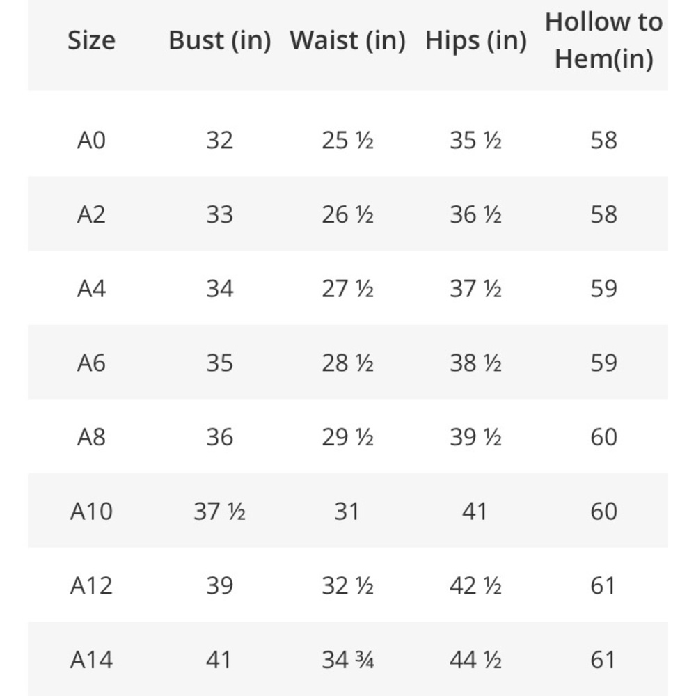Screen dimensions: 696x696
Task: Select the Bust (in) column header
Action: tap(220, 40)
